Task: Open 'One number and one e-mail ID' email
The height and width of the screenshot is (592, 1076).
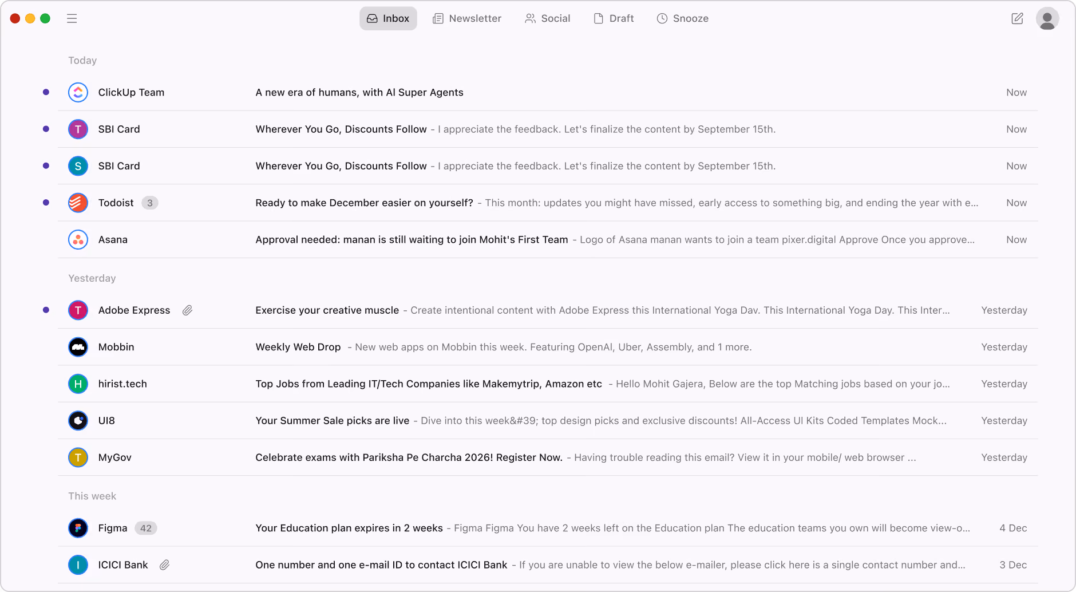Action: point(381,565)
